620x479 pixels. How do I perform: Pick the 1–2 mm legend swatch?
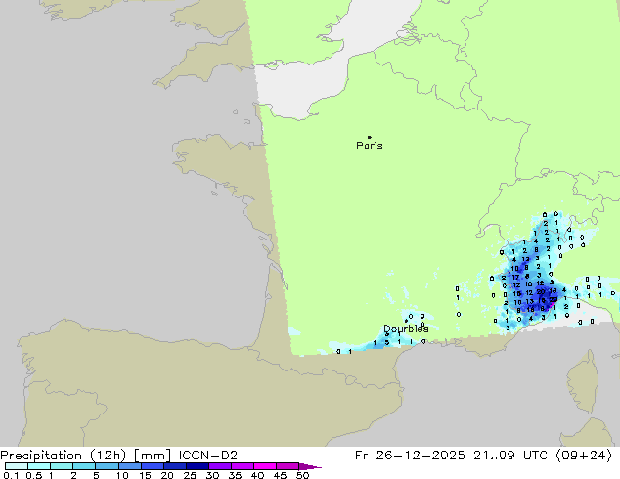62,466
